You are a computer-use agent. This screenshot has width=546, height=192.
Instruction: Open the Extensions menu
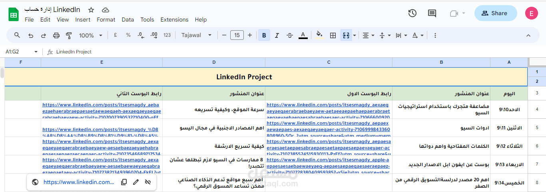(x=174, y=20)
